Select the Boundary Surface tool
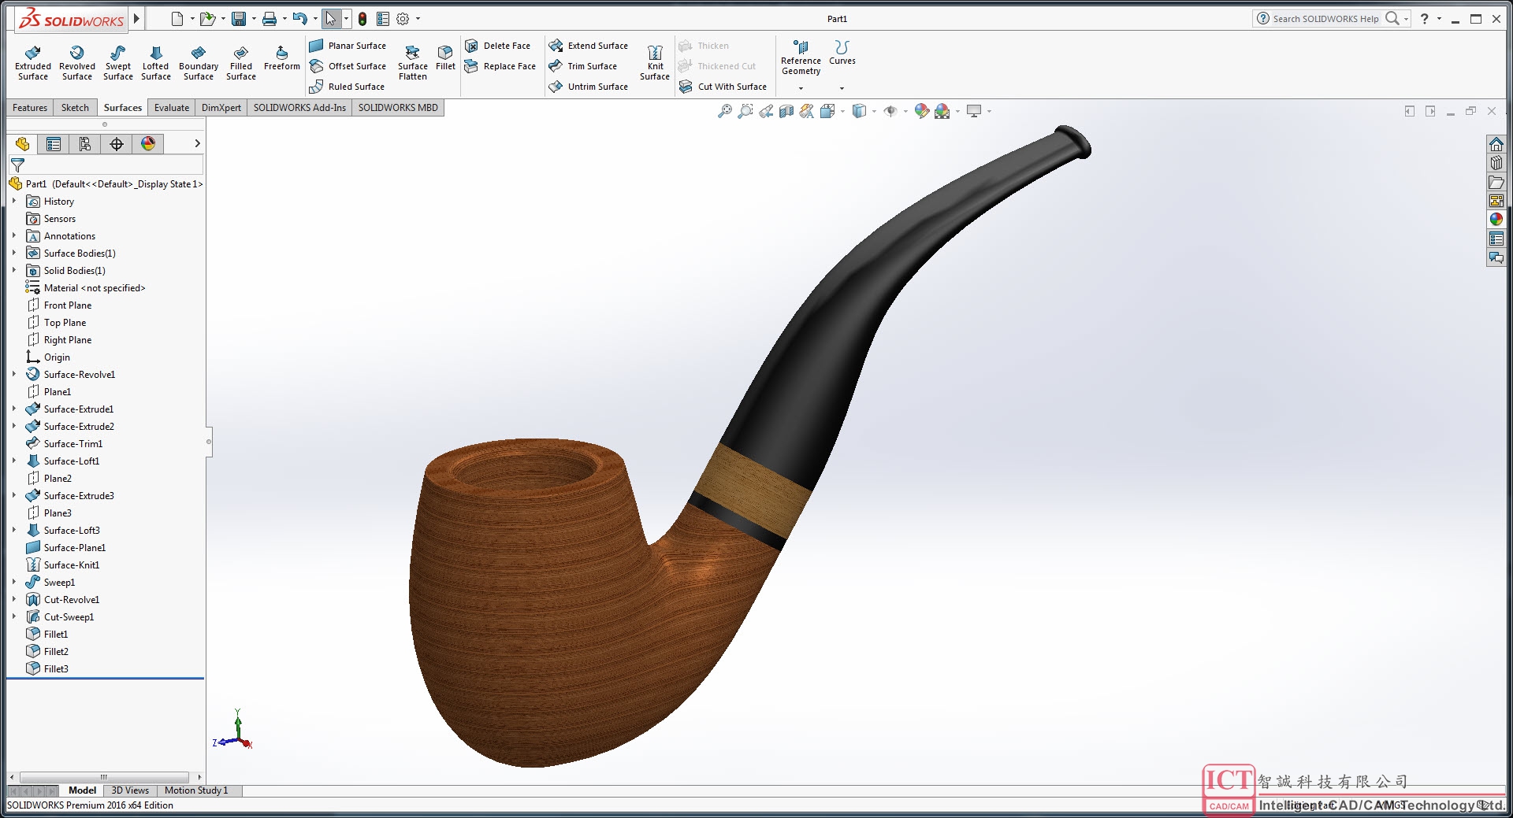This screenshot has width=1513, height=818. pyautogui.click(x=199, y=62)
